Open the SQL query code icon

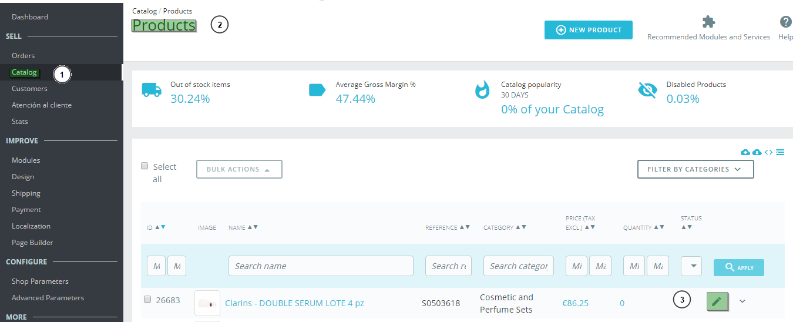tap(768, 152)
